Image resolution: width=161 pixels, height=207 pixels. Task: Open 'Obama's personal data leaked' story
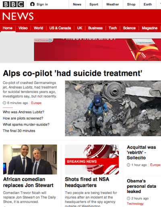(142, 186)
